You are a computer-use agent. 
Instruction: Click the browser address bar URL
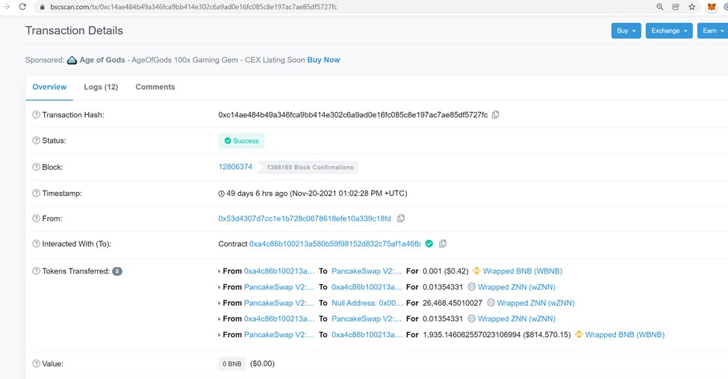(193, 7)
